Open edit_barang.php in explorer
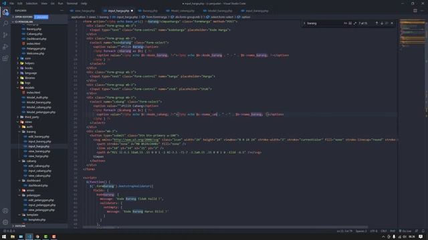This screenshot has height=240, width=428. coord(39,137)
